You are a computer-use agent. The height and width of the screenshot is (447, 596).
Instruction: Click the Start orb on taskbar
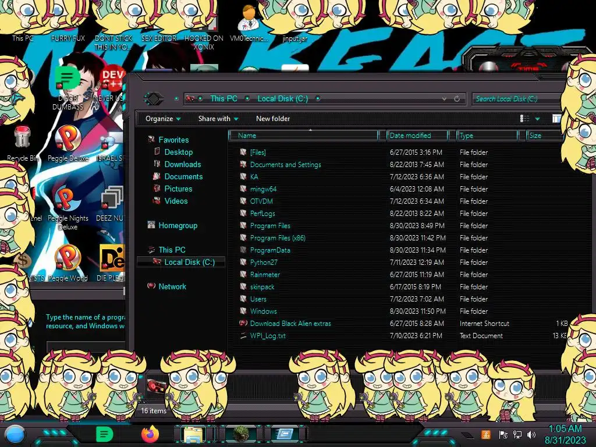point(15,434)
